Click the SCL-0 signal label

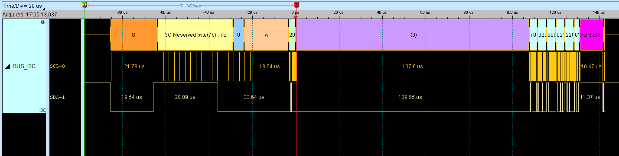click(x=58, y=67)
